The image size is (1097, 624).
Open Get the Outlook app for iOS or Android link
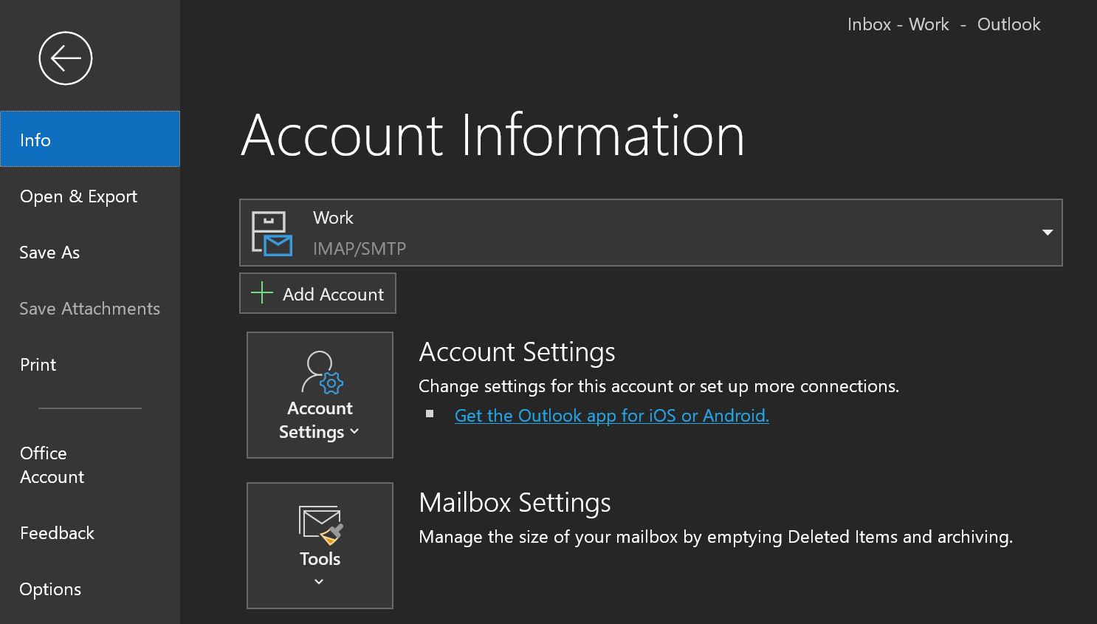(611, 415)
